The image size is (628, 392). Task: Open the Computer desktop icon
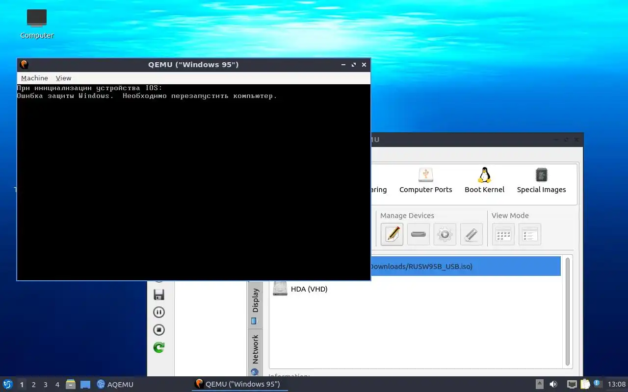click(x=37, y=24)
